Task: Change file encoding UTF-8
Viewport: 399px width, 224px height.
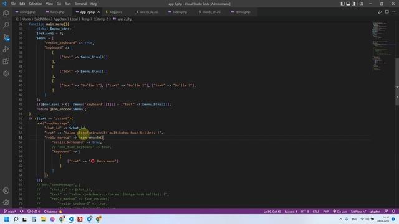Action: (x=305, y=212)
